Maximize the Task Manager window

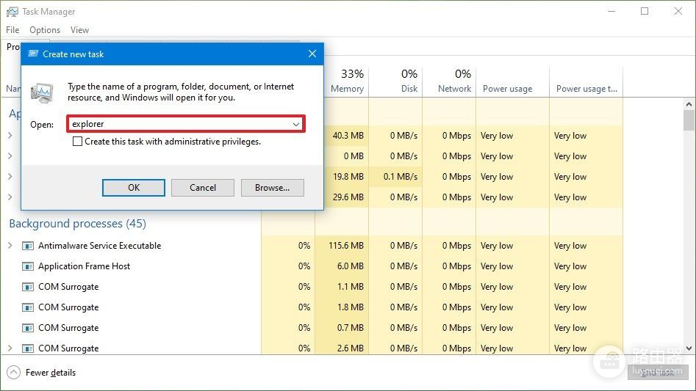click(645, 12)
